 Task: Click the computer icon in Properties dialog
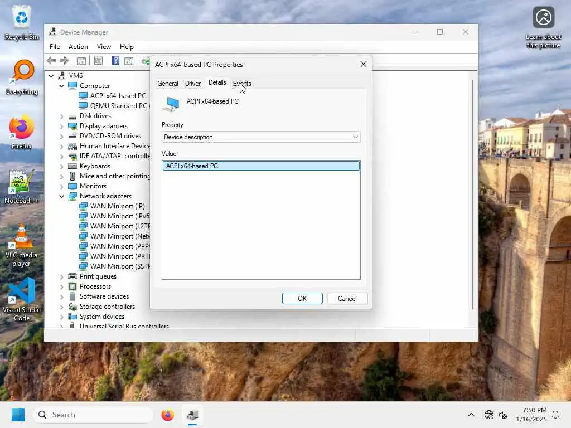click(171, 104)
